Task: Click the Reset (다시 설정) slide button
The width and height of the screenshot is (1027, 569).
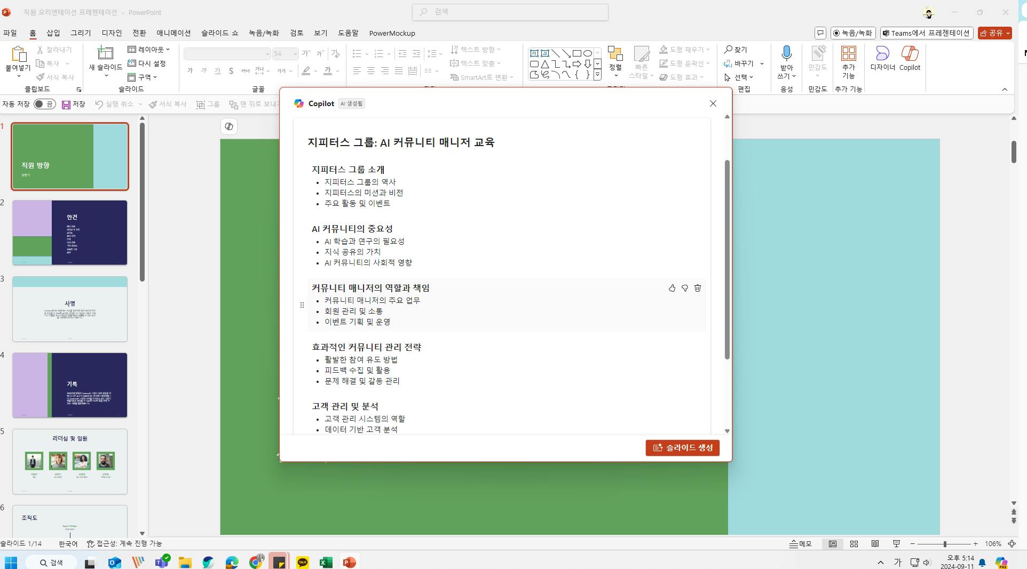Action: point(147,63)
